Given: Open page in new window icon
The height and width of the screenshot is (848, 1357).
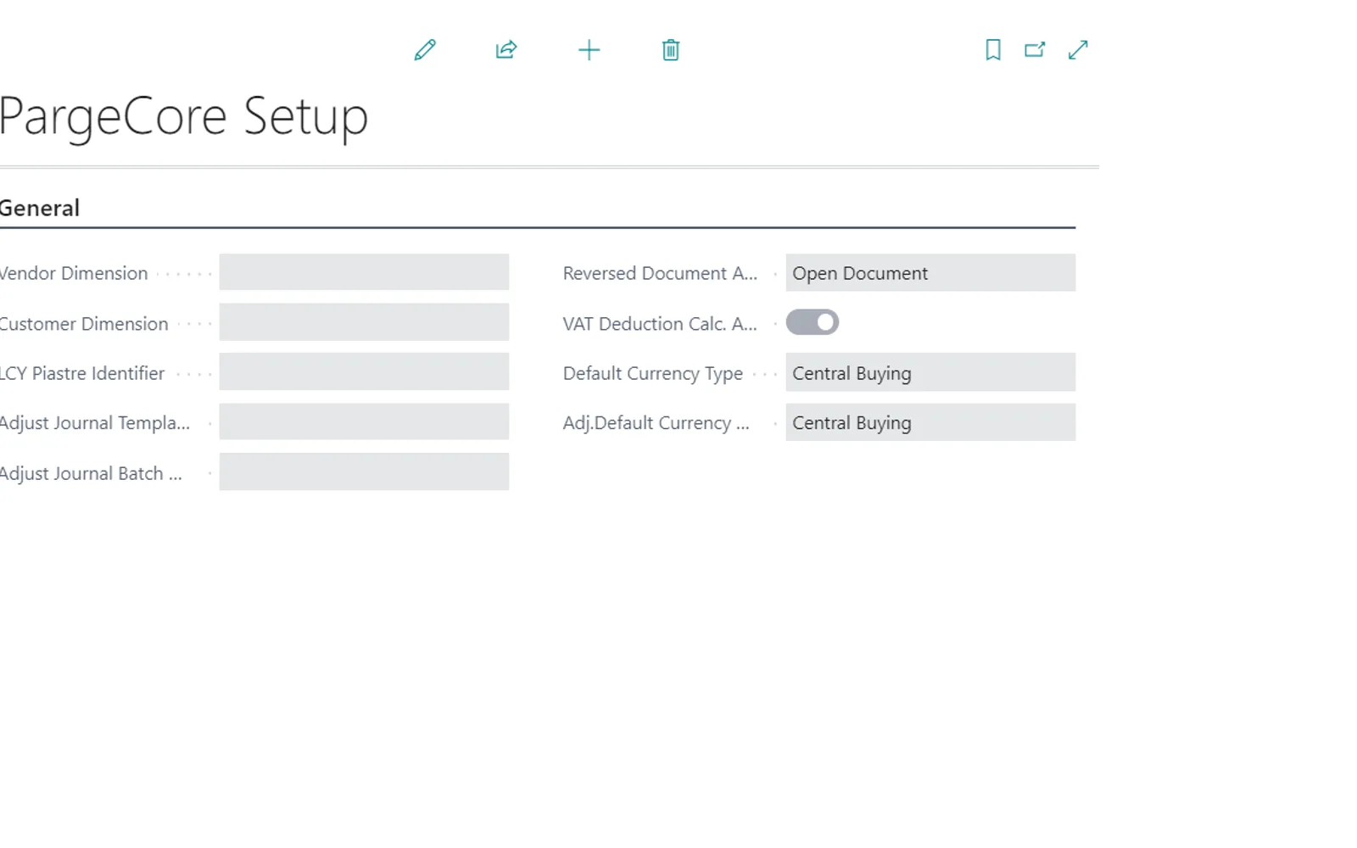Looking at the screenshot, I should (1035, 50).
